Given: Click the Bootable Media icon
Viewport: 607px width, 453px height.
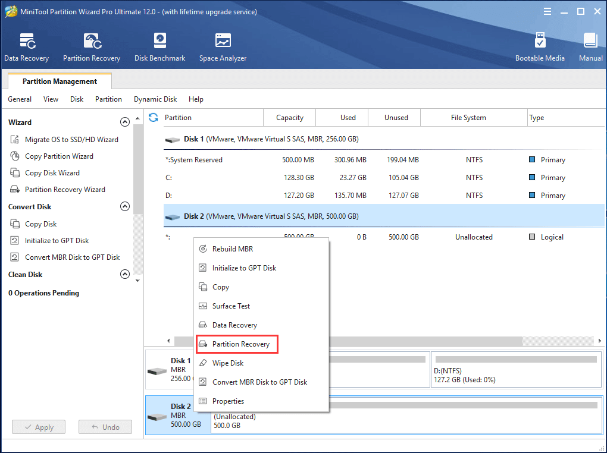Looking at the screenshot, I should [x=540, y=46].
